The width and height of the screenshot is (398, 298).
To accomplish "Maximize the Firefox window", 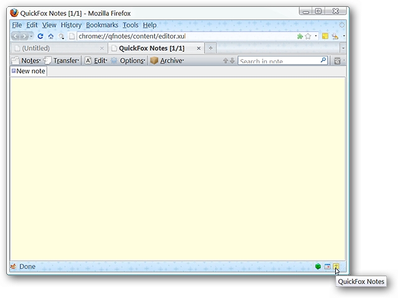I will click(x=318, y=11).
